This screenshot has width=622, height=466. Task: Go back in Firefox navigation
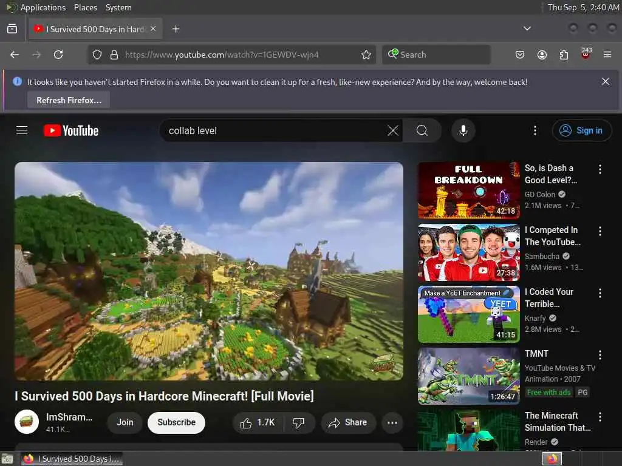[x=15, y=55]
